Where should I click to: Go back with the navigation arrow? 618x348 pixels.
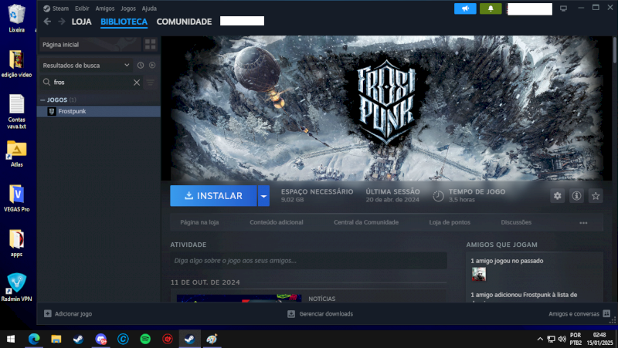tap(48, 22)
